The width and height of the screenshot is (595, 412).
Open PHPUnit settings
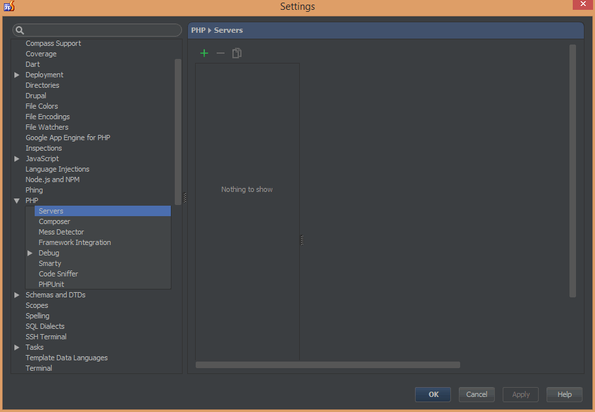51,284
